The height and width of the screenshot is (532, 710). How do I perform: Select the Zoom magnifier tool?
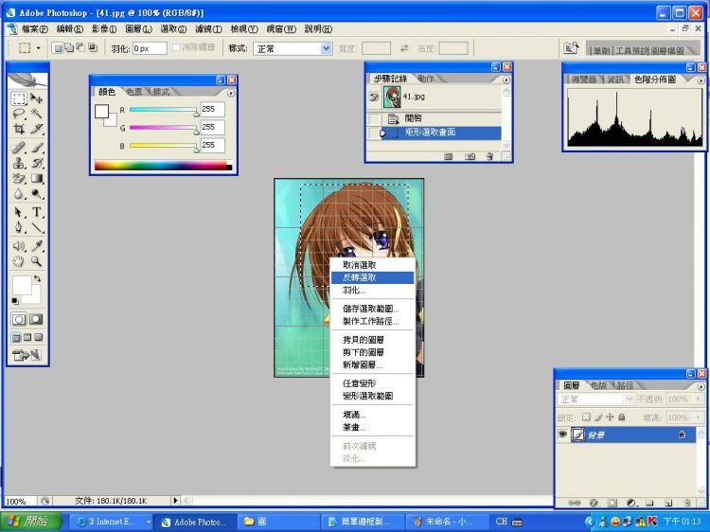click(37, 260)
